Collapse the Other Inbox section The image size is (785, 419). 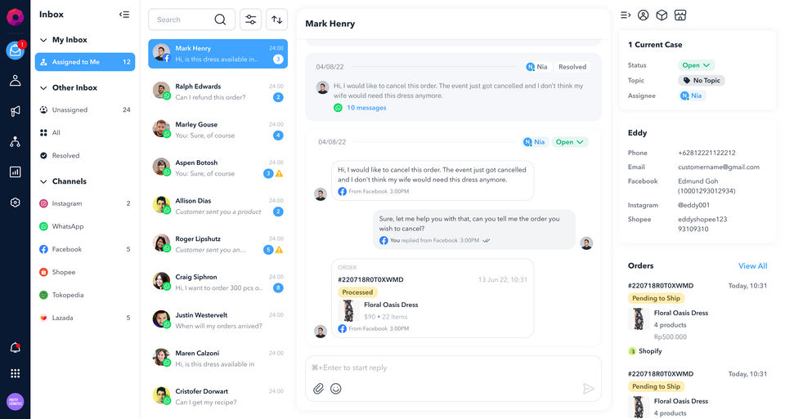[x=43, y=88]
